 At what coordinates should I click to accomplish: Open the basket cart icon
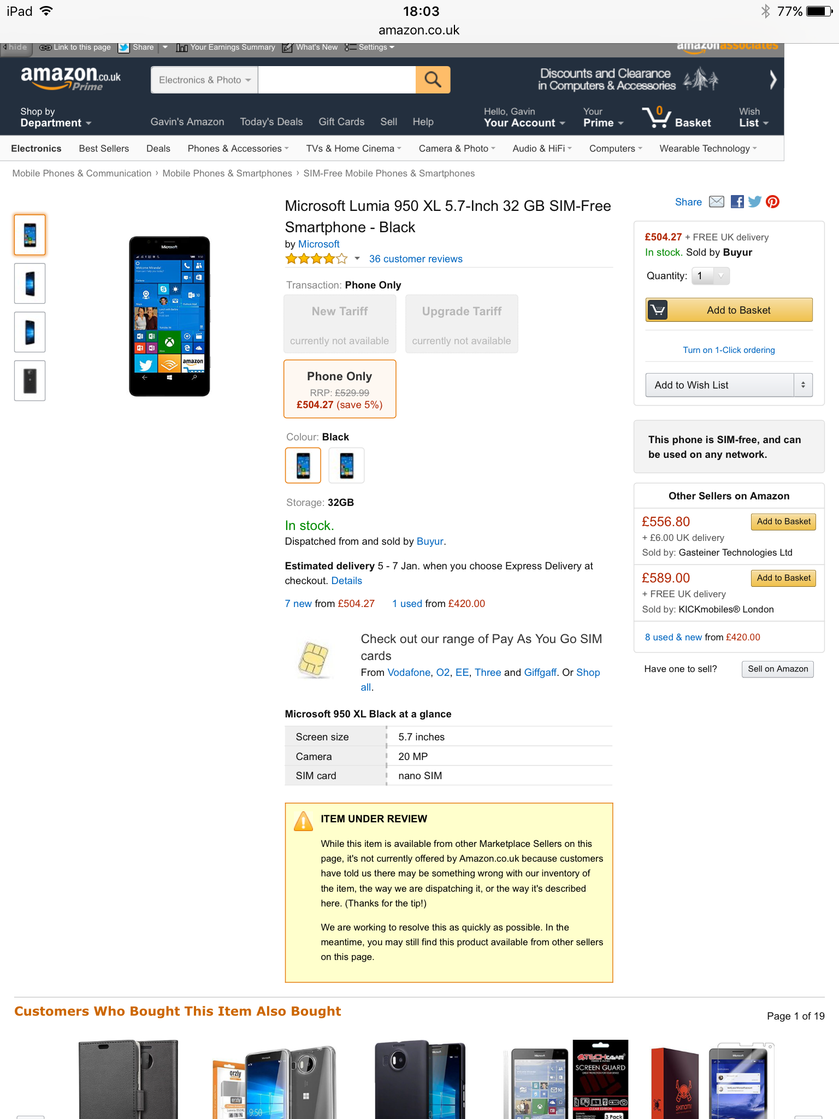[657, 117]
